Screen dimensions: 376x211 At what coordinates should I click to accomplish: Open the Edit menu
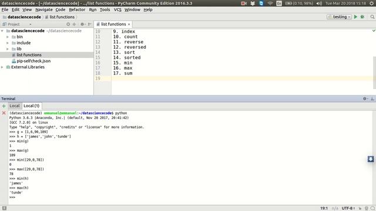16,9
